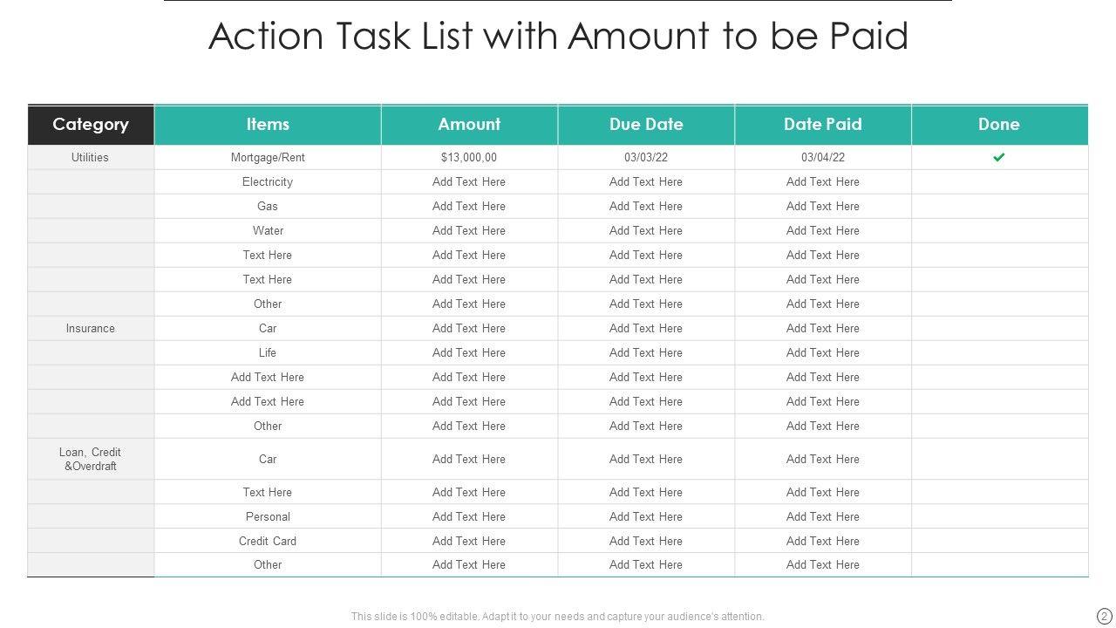Screen dimensions: 1116x628
Task: Click the Electricity item cell
Action: (x=268, y=182)
